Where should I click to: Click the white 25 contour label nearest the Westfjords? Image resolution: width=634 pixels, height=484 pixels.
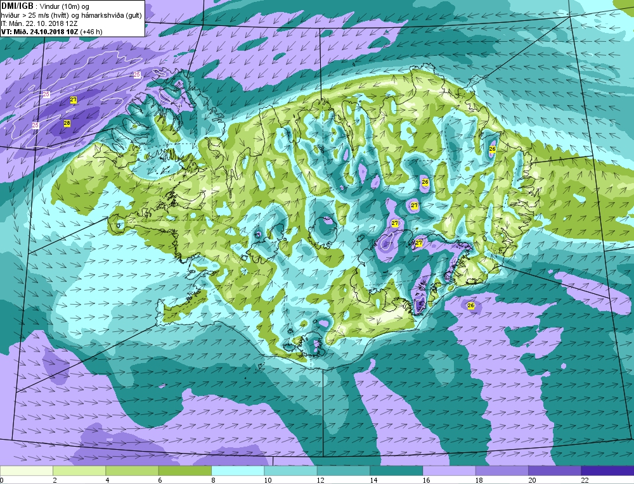(x=137, y=75)
